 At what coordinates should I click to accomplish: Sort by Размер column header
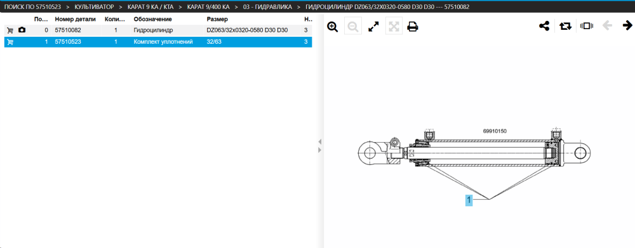click(x=217, y=19)
